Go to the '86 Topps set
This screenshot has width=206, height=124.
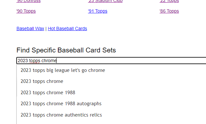(169, 11)
